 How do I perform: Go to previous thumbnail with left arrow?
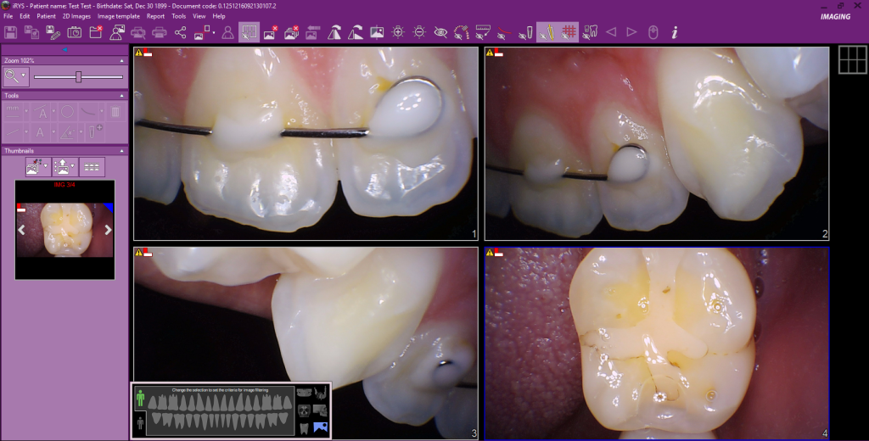22,230
